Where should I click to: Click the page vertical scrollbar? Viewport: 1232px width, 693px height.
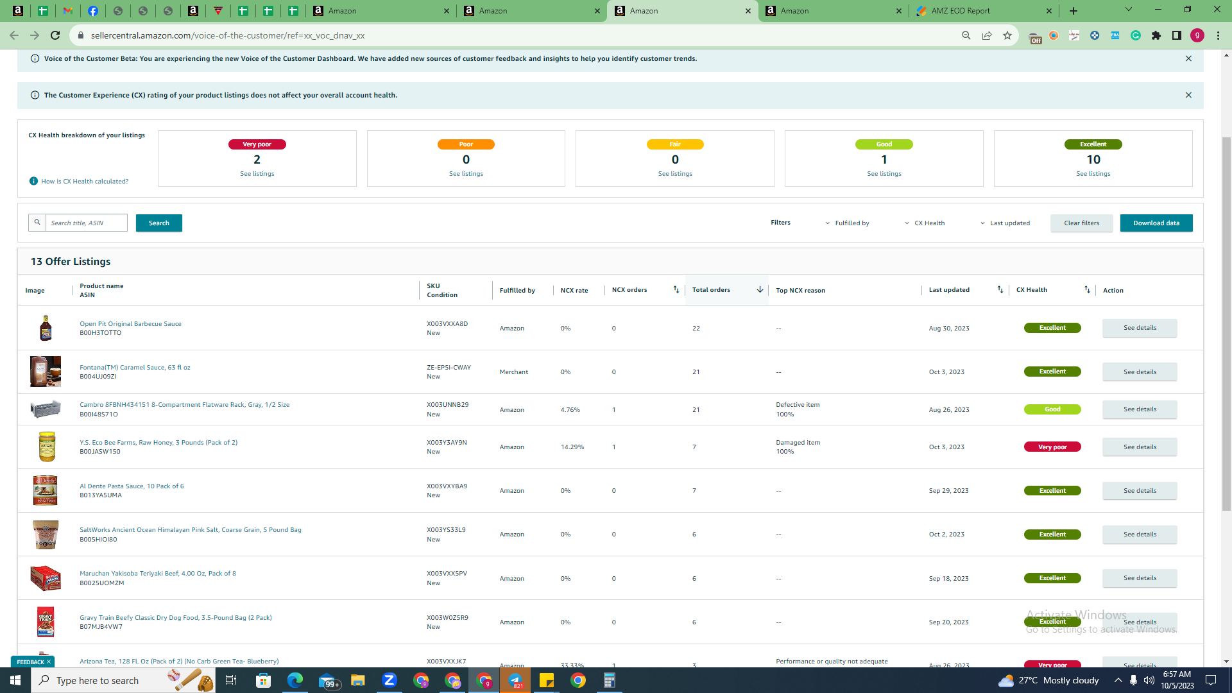coord(1226,323)
